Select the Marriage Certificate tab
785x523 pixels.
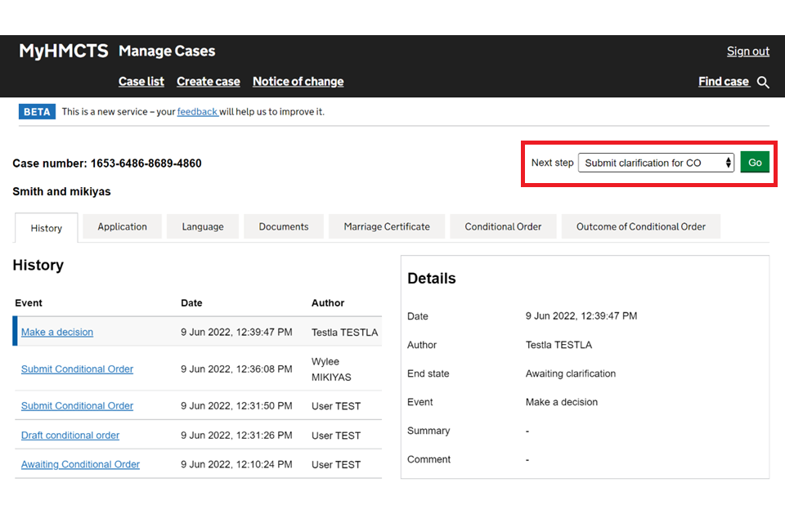[387, 227]
